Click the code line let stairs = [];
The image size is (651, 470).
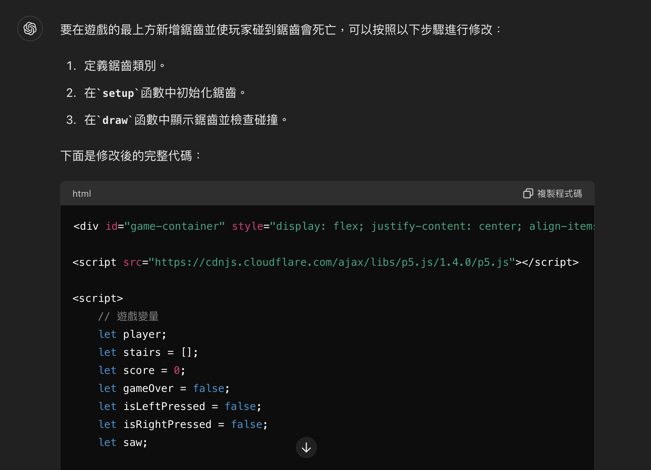(x=148, y=352)
